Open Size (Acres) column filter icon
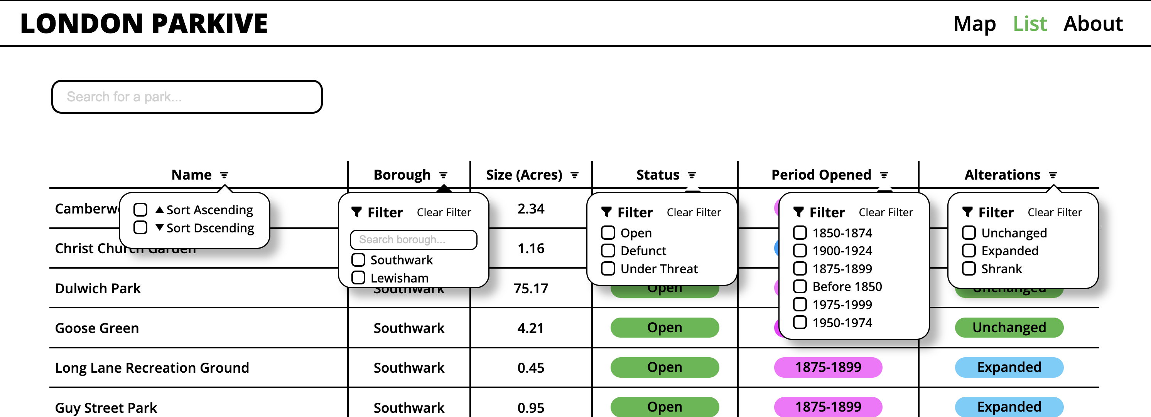 [x=574, y=175]
